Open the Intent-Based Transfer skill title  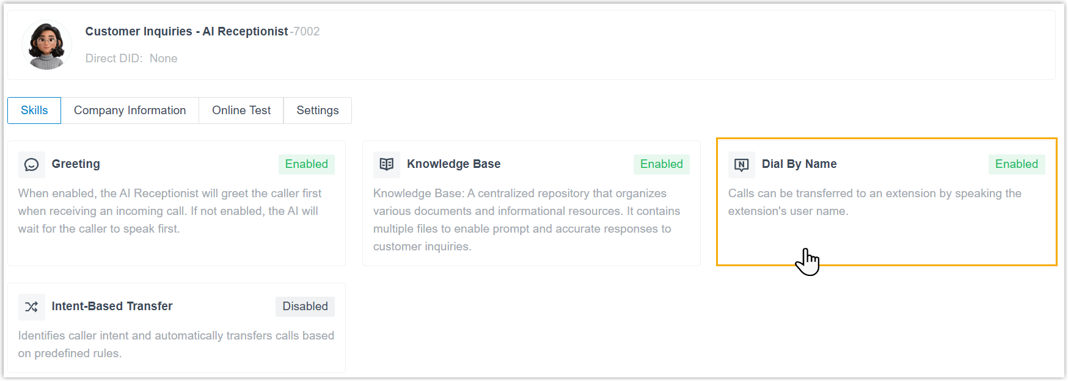point(112,307)
